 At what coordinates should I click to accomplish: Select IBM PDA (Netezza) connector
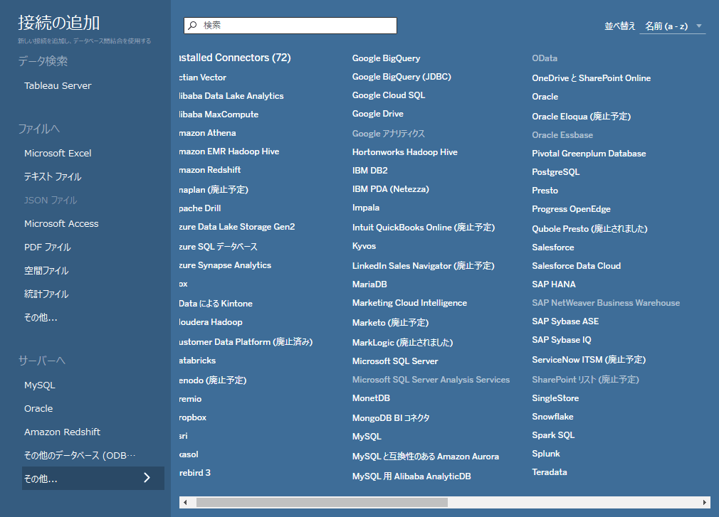(391, 189)
